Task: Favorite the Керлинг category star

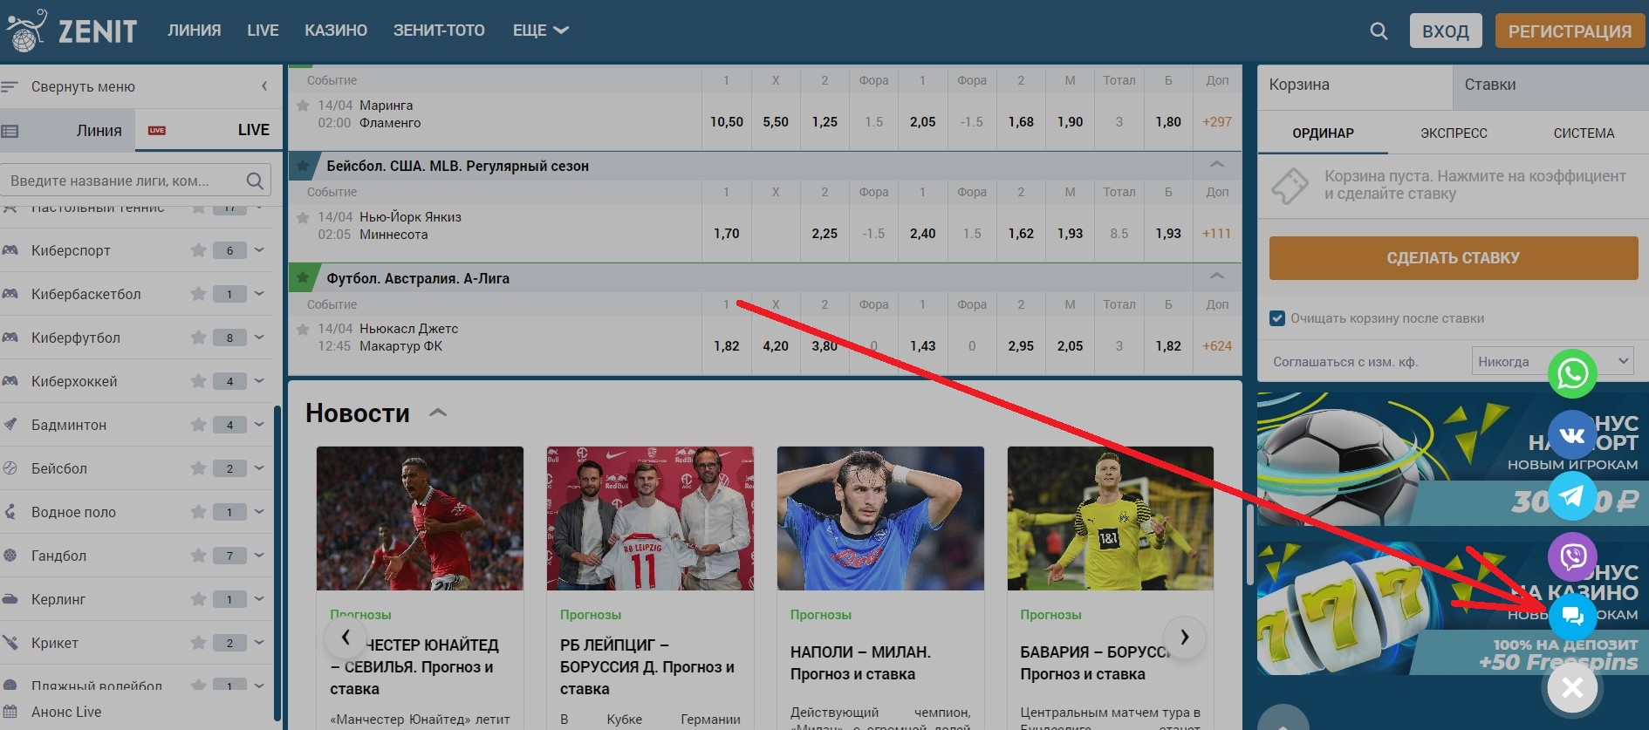Action: coord(199,599)
